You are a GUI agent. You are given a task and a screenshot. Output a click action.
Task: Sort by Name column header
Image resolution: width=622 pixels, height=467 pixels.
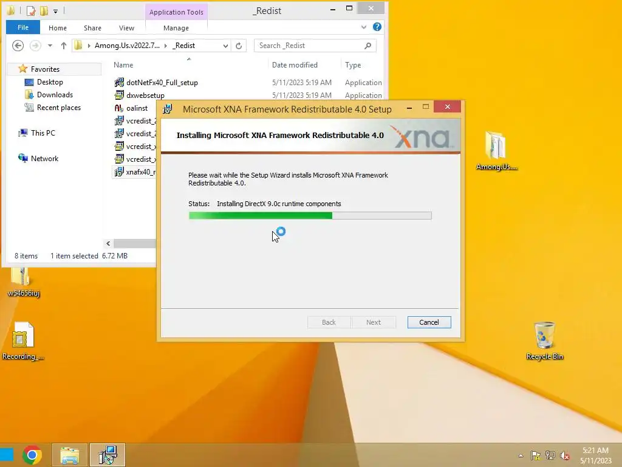click(x=123, y=64)
